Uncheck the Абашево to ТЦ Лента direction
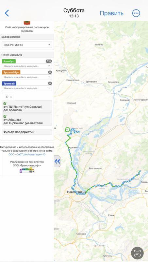The width and height of the screenshot is (148, 262). [x=5, y=116]
